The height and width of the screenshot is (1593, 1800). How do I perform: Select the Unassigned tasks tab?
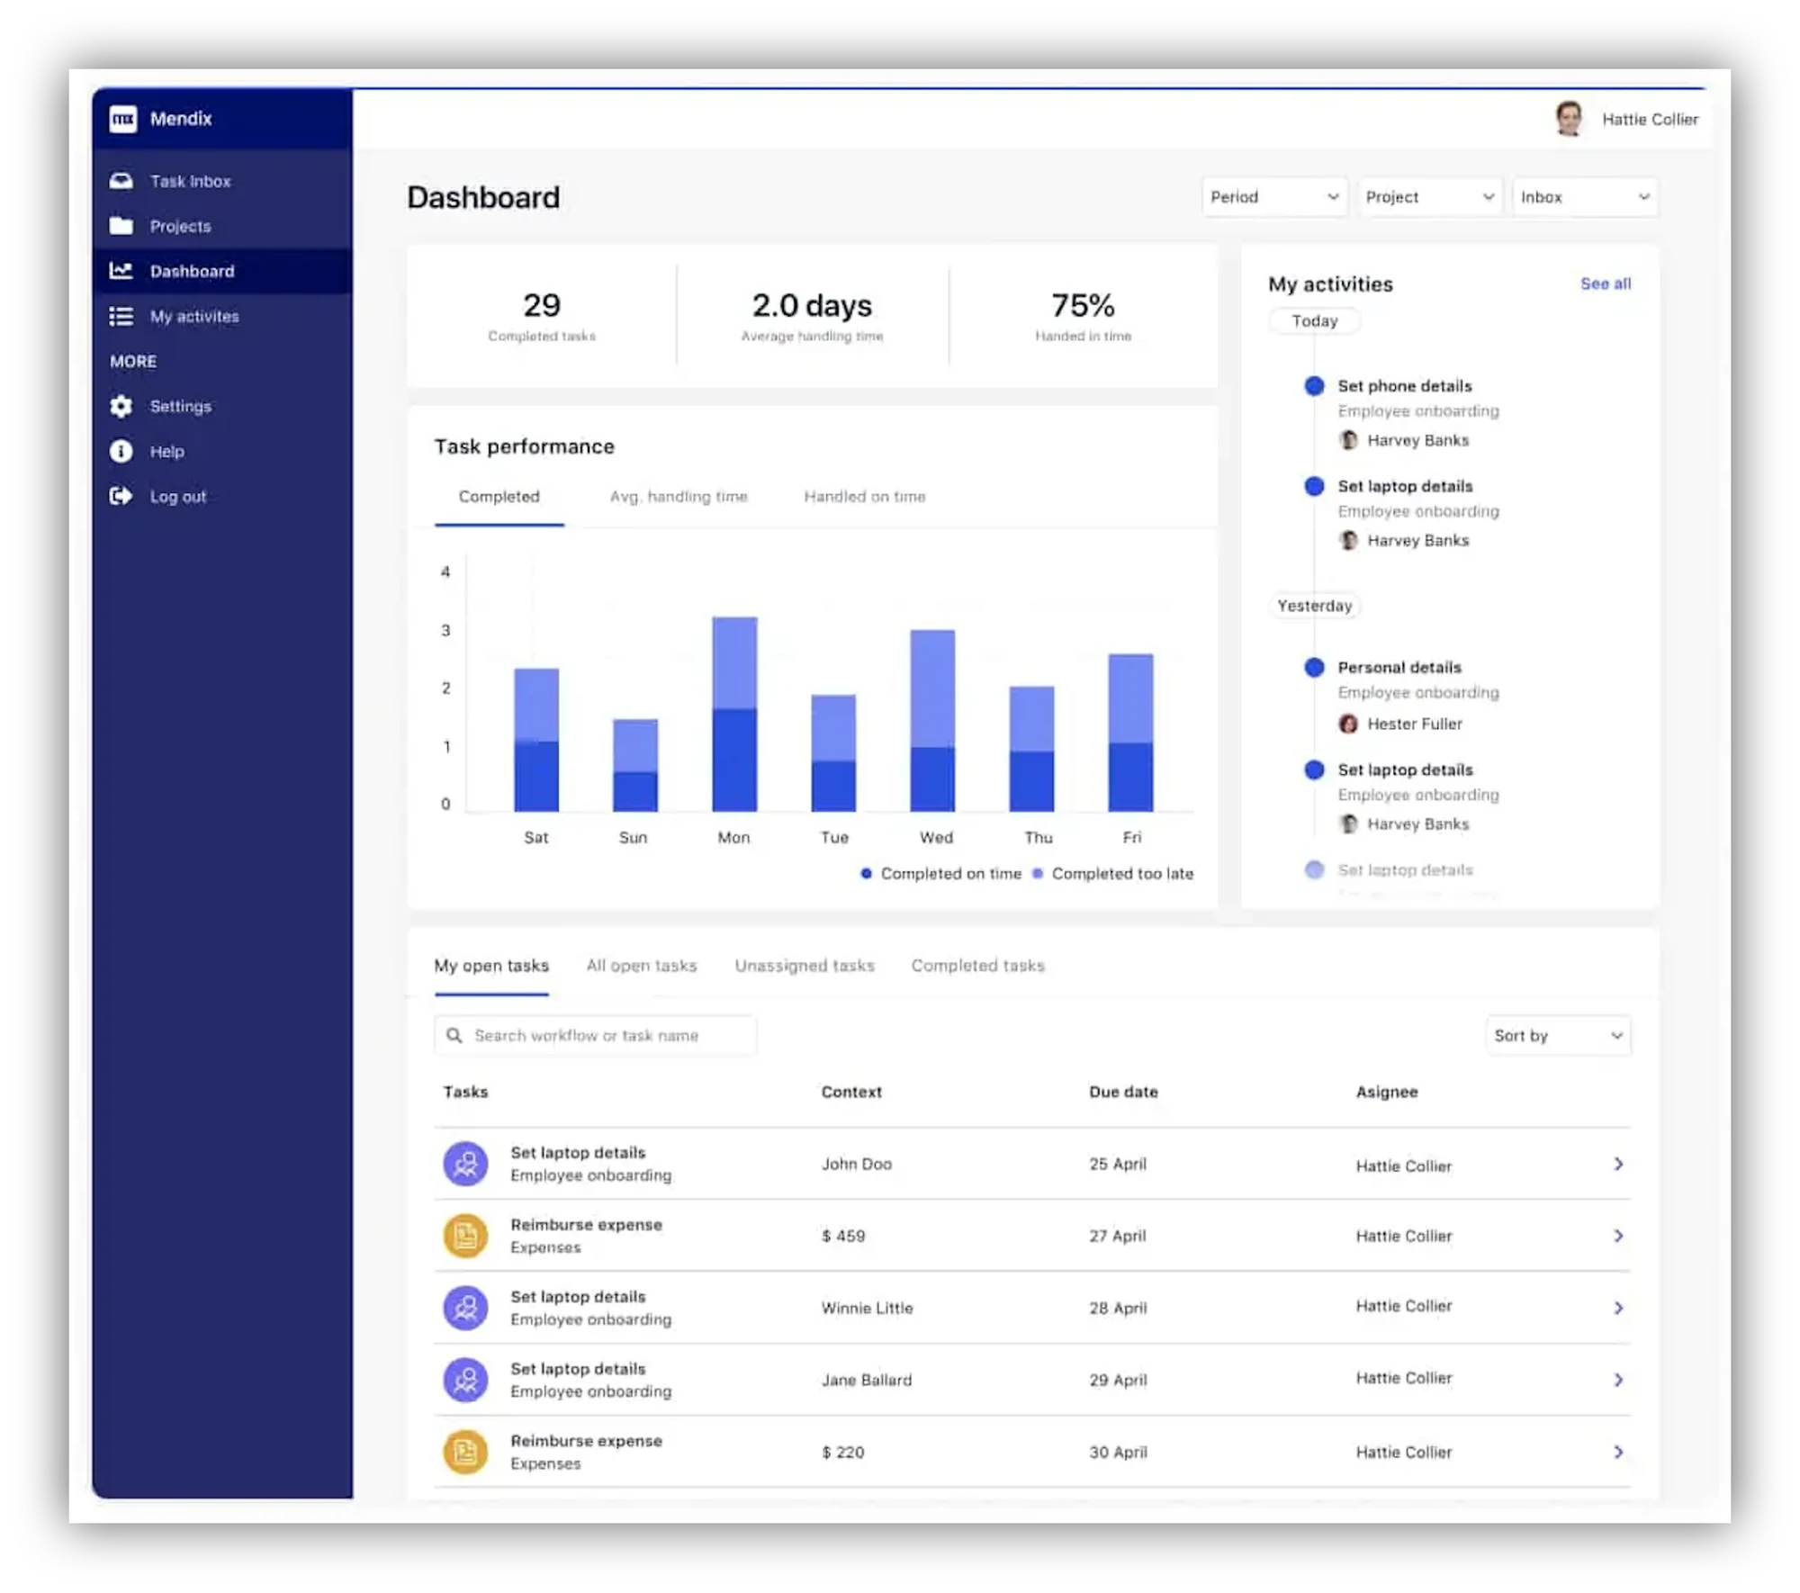click(x=805, y=966)
